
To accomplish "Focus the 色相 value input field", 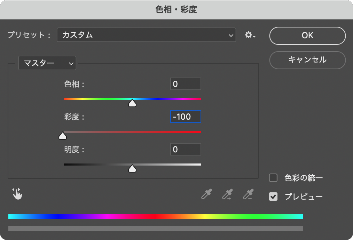I will pyautogui.click(x=186, y=84).
